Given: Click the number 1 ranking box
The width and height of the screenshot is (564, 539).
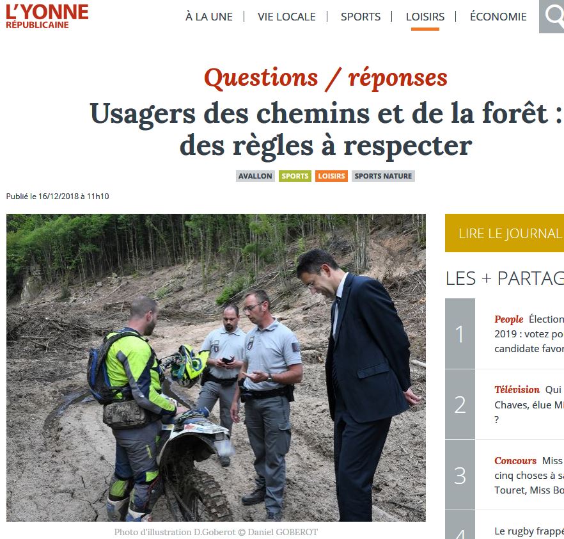Looking at the screenshot, I should (460, 334).
